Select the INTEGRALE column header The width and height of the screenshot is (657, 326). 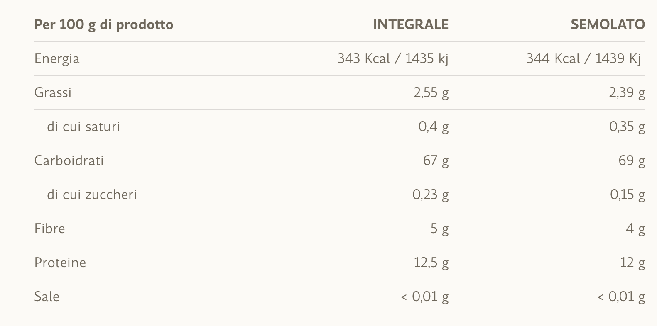[411, 25]
